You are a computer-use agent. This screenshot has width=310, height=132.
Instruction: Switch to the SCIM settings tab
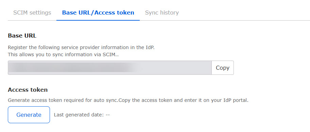pyautogui.click(x=32, y=13)
